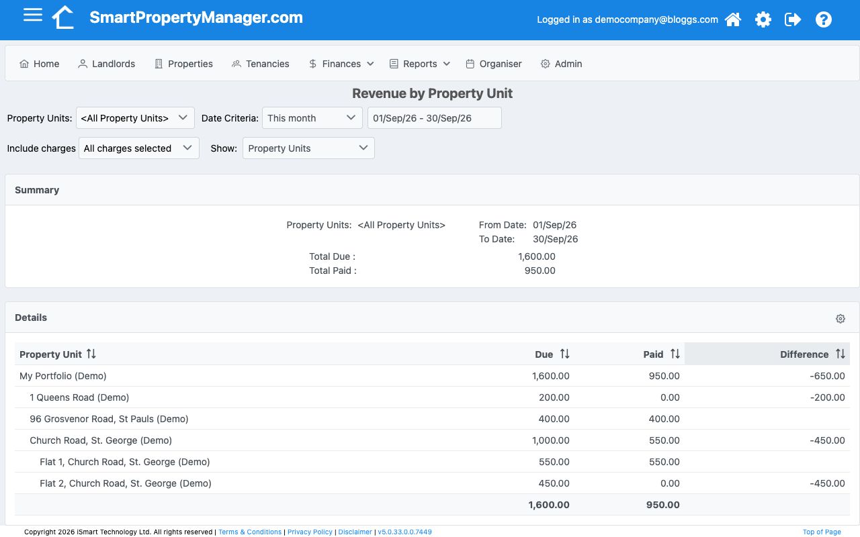This screenshot has height=537, width=860.
Task: Open the Home nav item
Action: click(x=40, y=64)
